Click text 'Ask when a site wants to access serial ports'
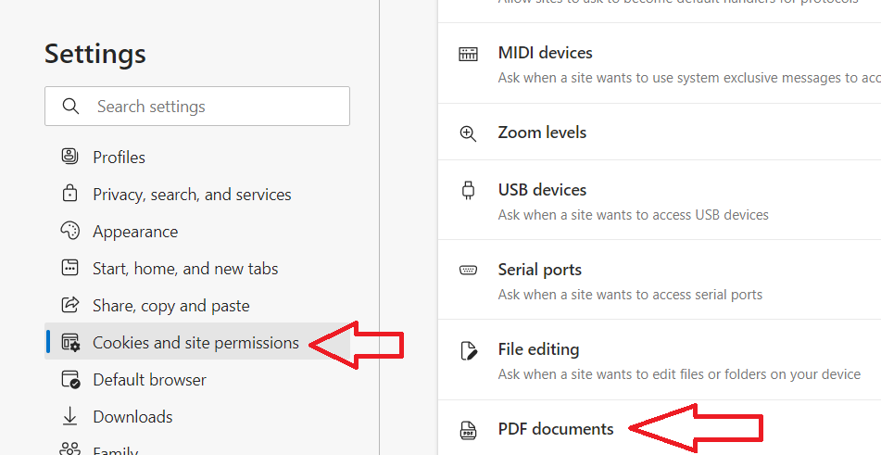Screen dimensions: 881x455 pyautogui.click(x=630, y=295)
